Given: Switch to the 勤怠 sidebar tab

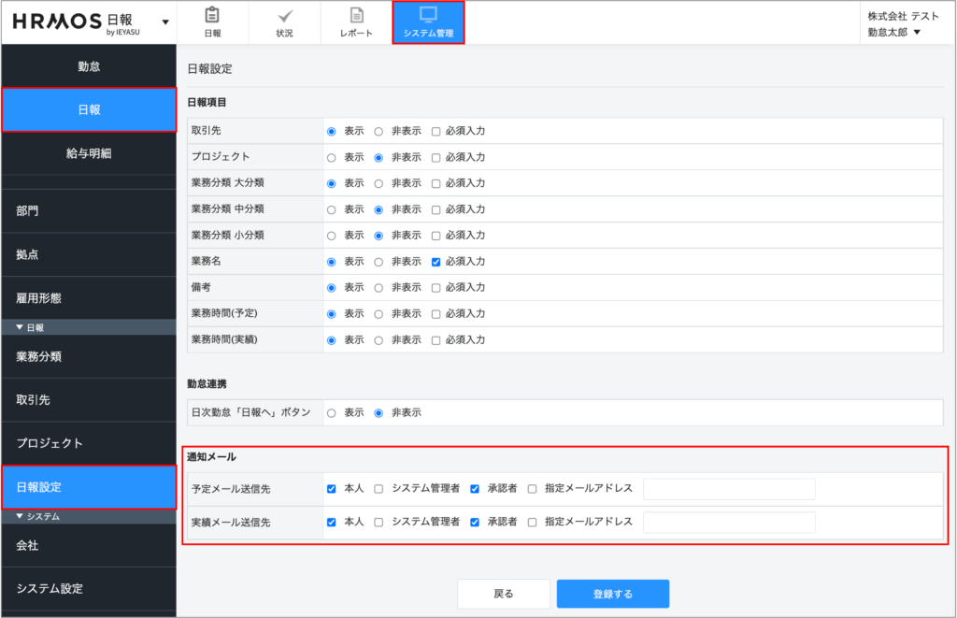Looking at the screenshot, I should point(88,66).
